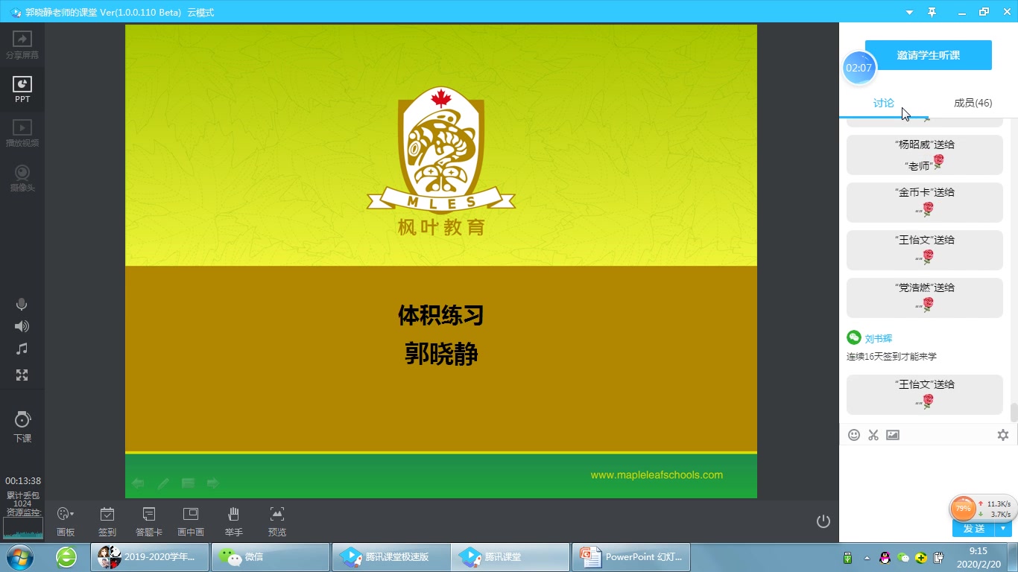Click the www.mapleleafschools.com link on slide
The image size is (1018, 572).
coord(657,474)
